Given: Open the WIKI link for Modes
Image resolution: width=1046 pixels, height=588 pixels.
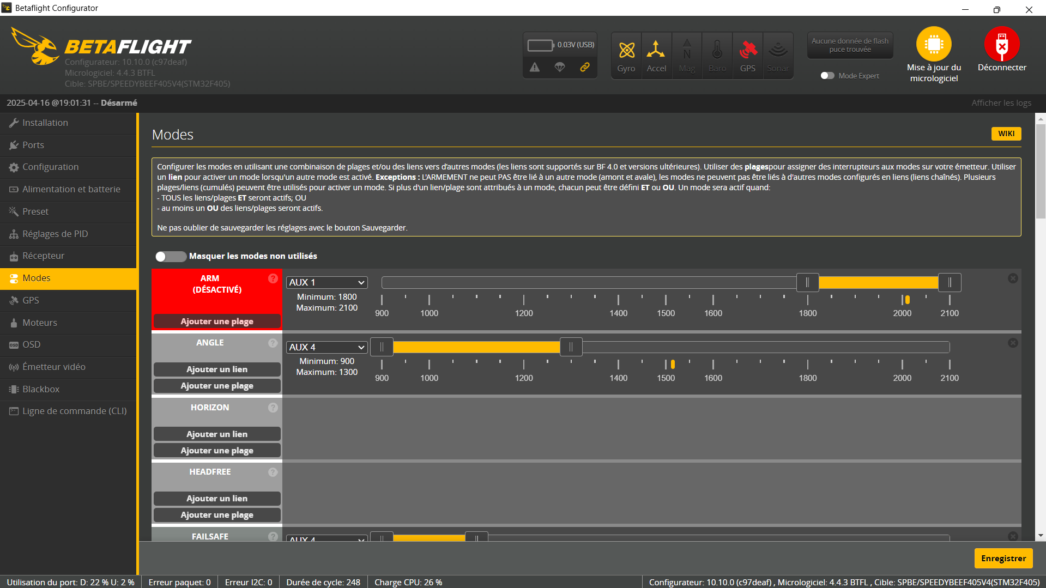Looking at the screenshot, I should (1006, 134).
